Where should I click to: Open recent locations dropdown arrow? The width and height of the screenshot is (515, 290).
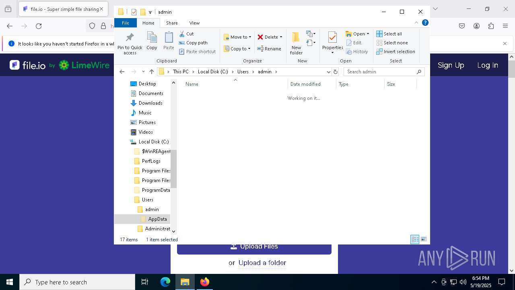point(143,72)
